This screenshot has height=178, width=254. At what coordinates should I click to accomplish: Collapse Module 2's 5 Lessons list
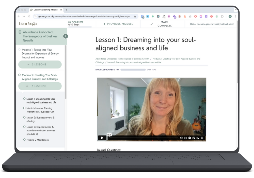coord(40,86)
